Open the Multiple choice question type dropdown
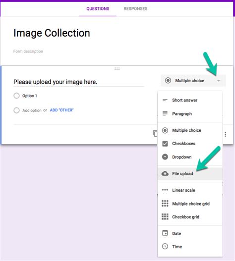Viewport: 235px width, 261px height. [193, 81]
